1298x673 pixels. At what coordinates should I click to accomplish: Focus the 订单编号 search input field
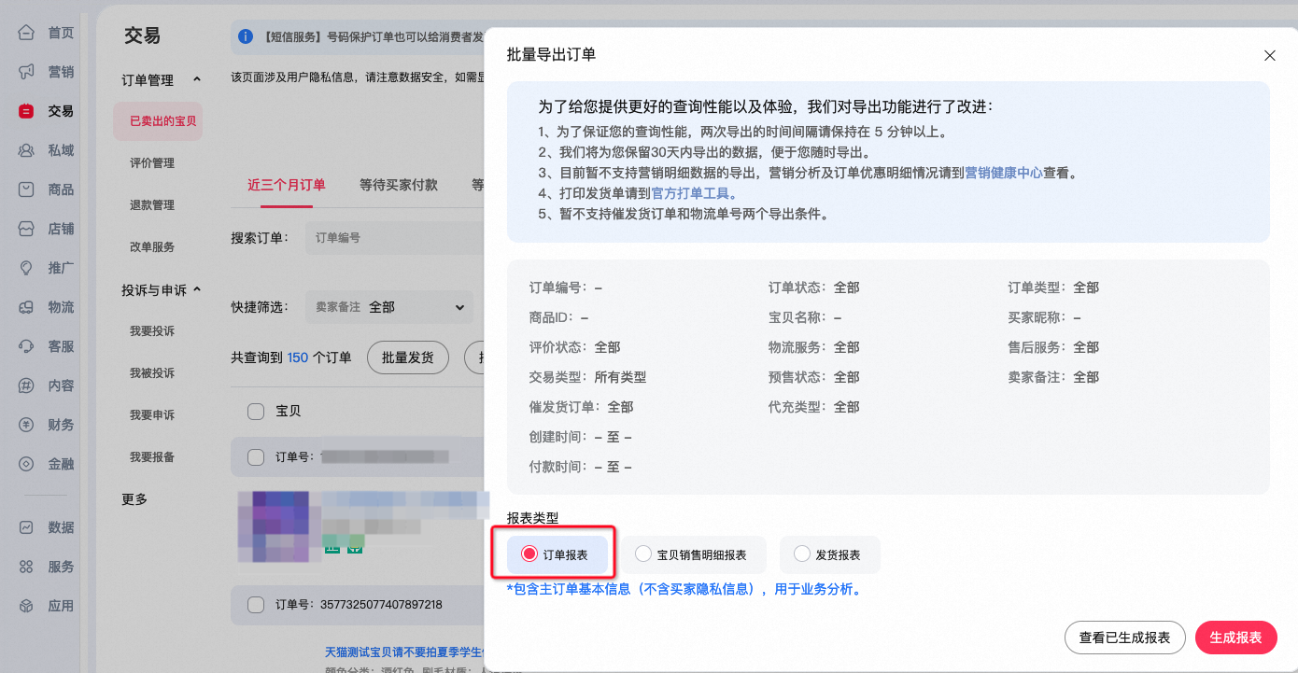click(x=395, y=238)
